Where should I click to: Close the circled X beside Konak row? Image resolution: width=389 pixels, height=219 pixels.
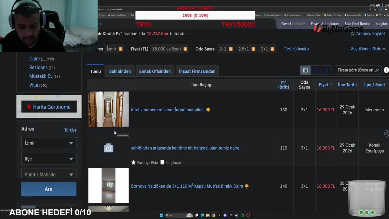click(x=387, y=134)
